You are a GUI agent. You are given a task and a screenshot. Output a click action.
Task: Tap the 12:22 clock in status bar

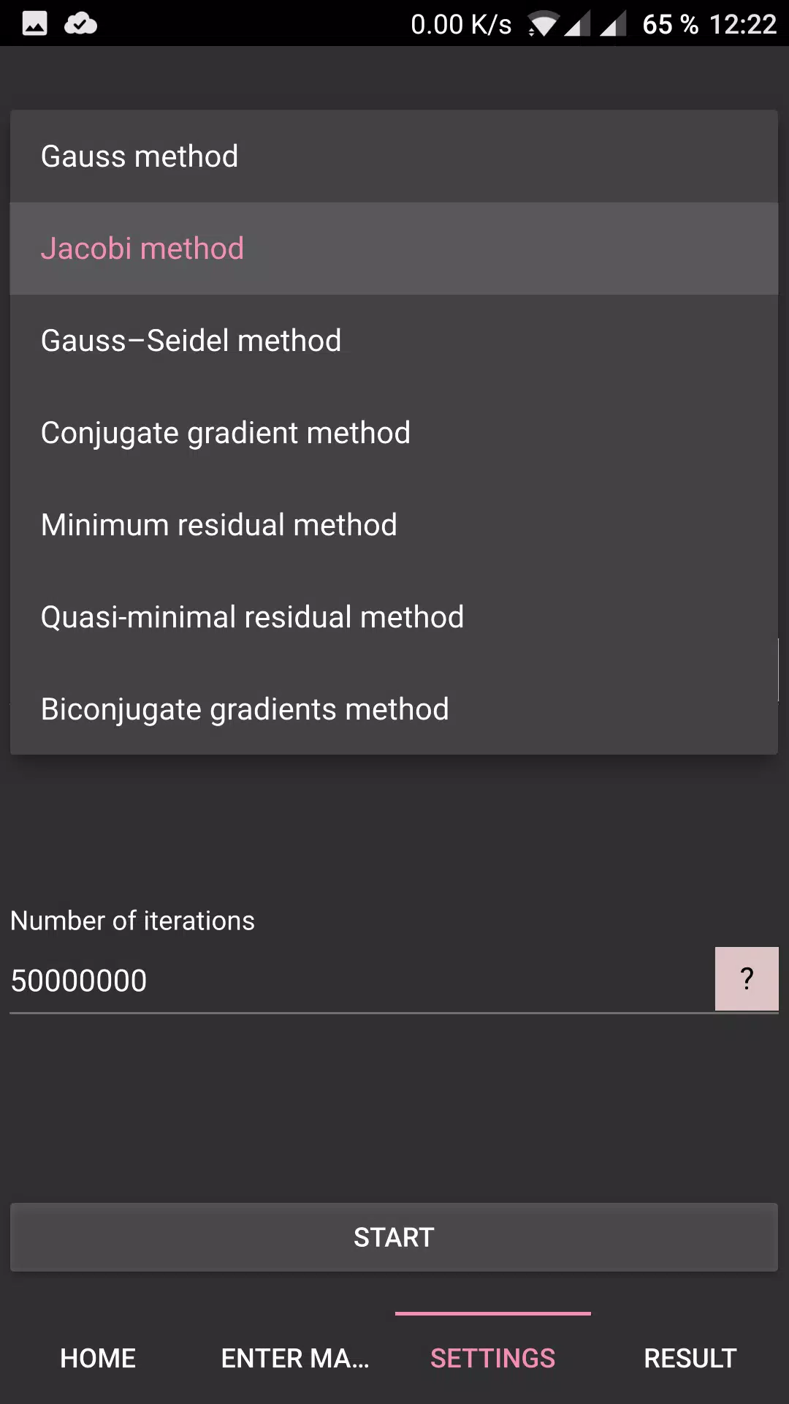tap(743, 24)
